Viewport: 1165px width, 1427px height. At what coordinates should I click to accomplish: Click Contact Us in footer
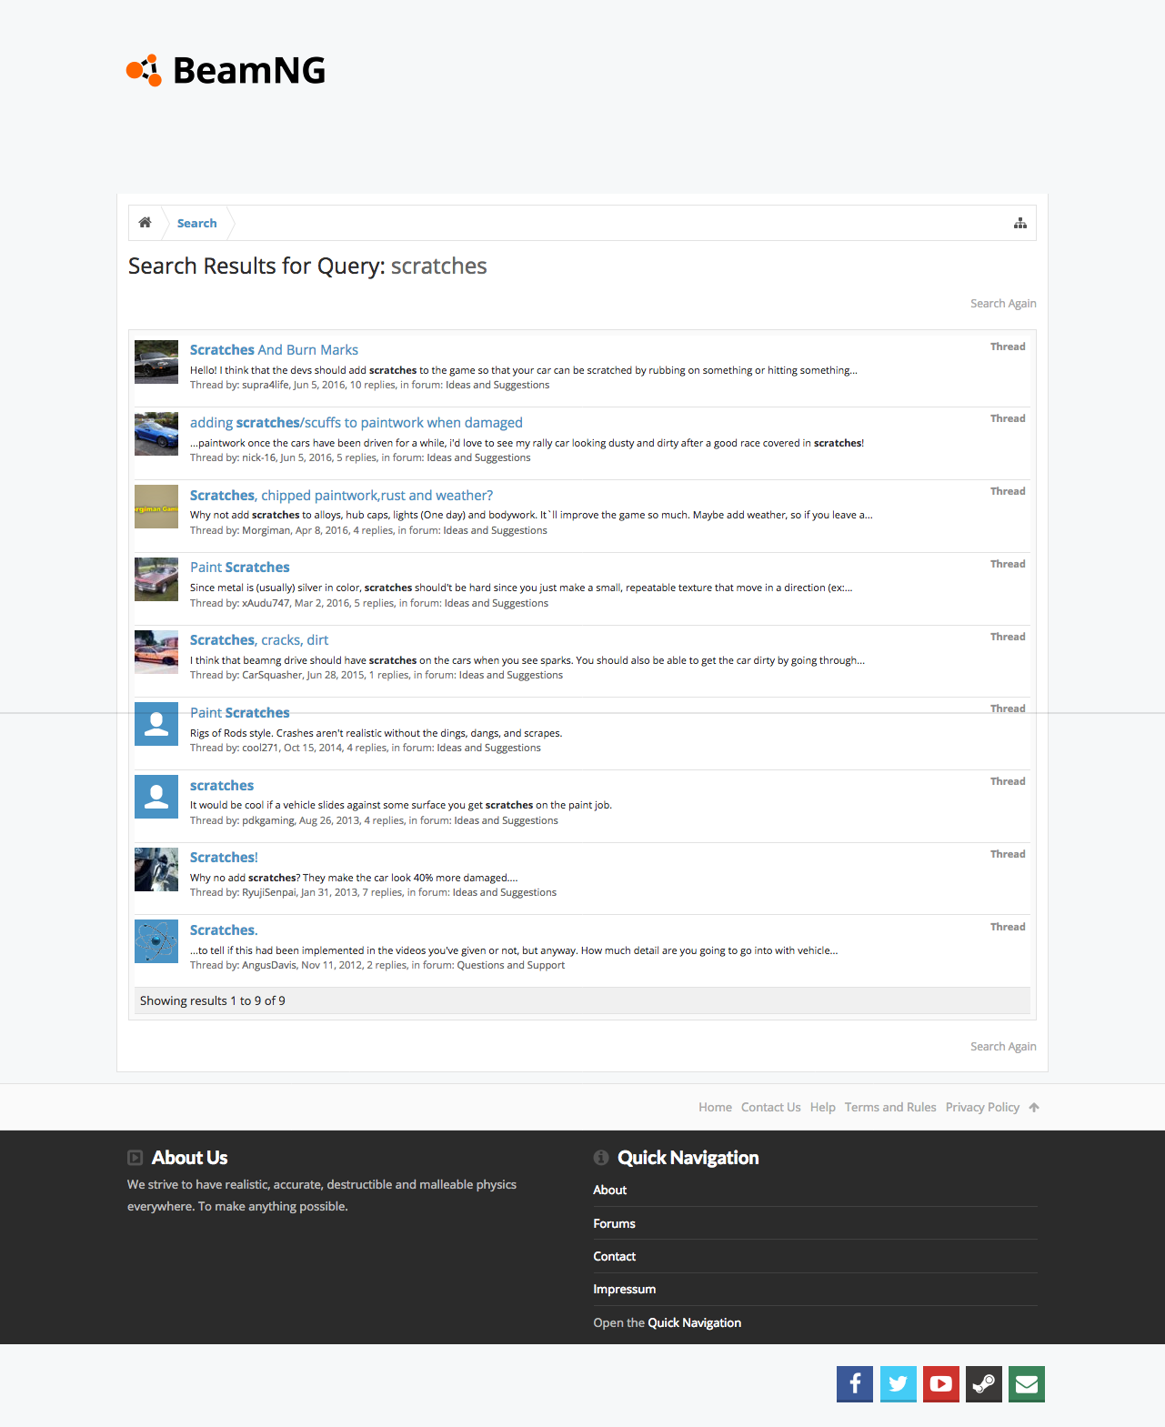(770, 1107)
